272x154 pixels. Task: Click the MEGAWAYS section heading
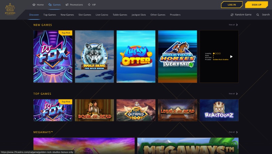43,132
